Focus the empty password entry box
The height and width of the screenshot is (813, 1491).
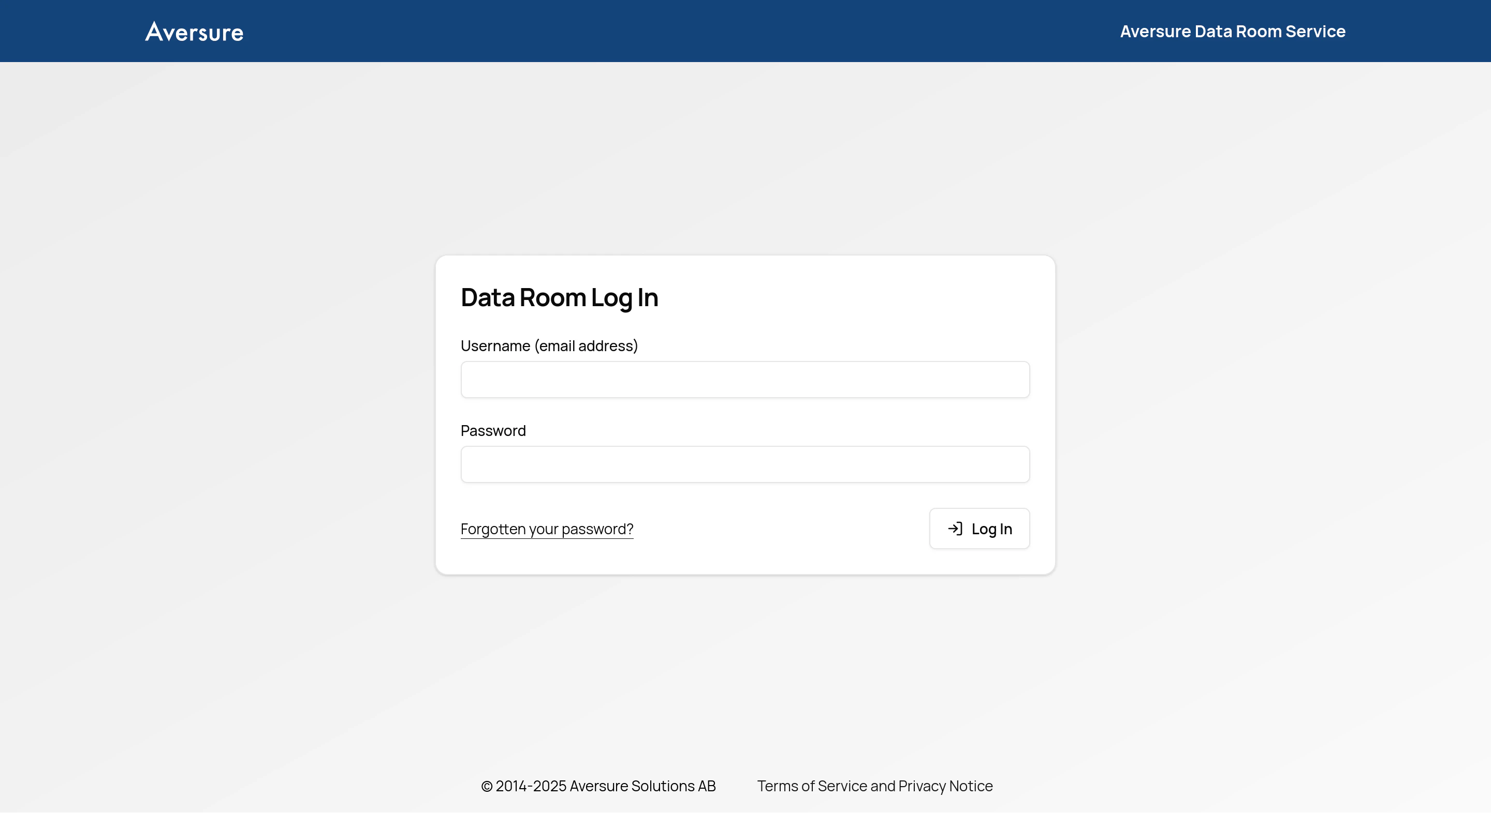click(745, 464)
